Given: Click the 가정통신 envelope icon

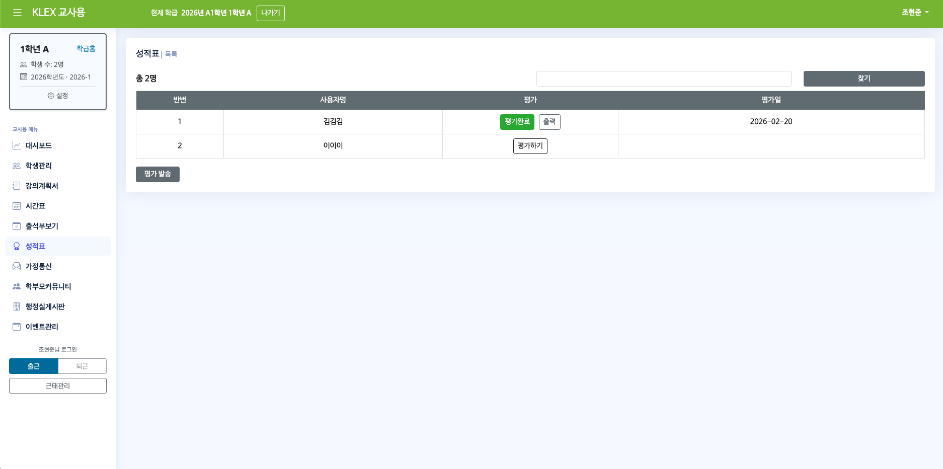Looking at the screenshot, I should (x=17, y=266).
